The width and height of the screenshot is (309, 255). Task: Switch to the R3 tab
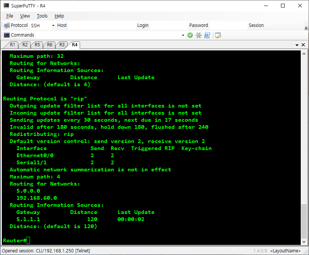click(x=62, y=45)
